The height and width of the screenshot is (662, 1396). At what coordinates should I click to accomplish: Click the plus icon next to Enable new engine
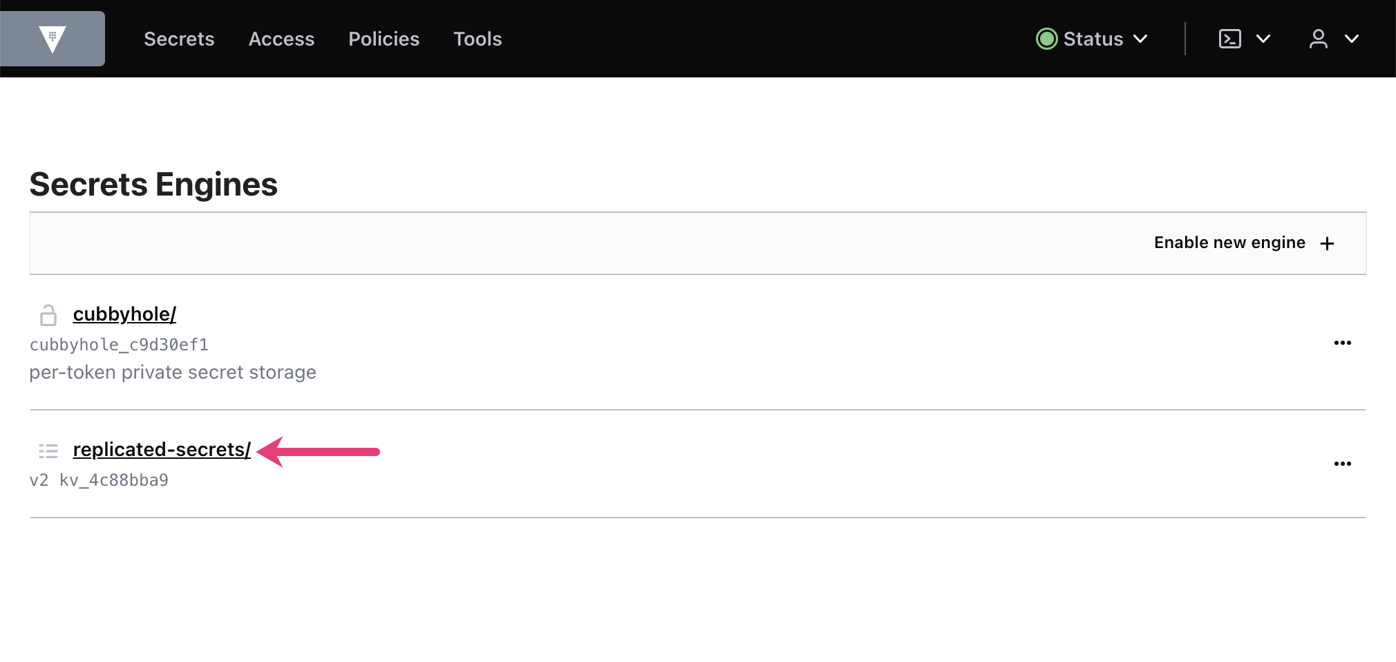(1327, 243)
